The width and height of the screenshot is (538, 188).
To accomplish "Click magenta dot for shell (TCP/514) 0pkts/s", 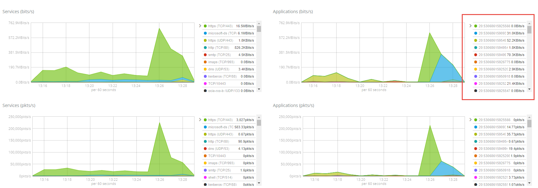I will pyautogui.click(x=205, y=177).
